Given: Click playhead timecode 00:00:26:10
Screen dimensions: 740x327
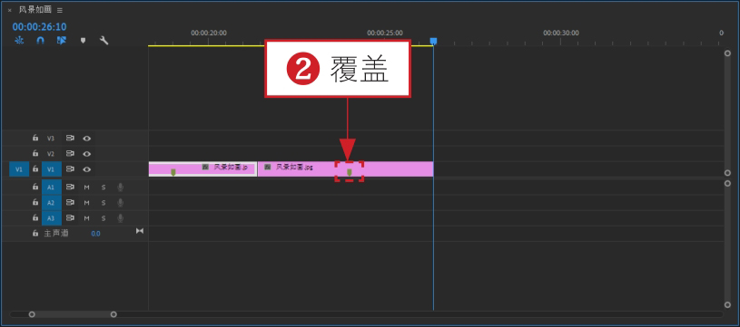Looking at the screenshot, I should coord(40,27).
